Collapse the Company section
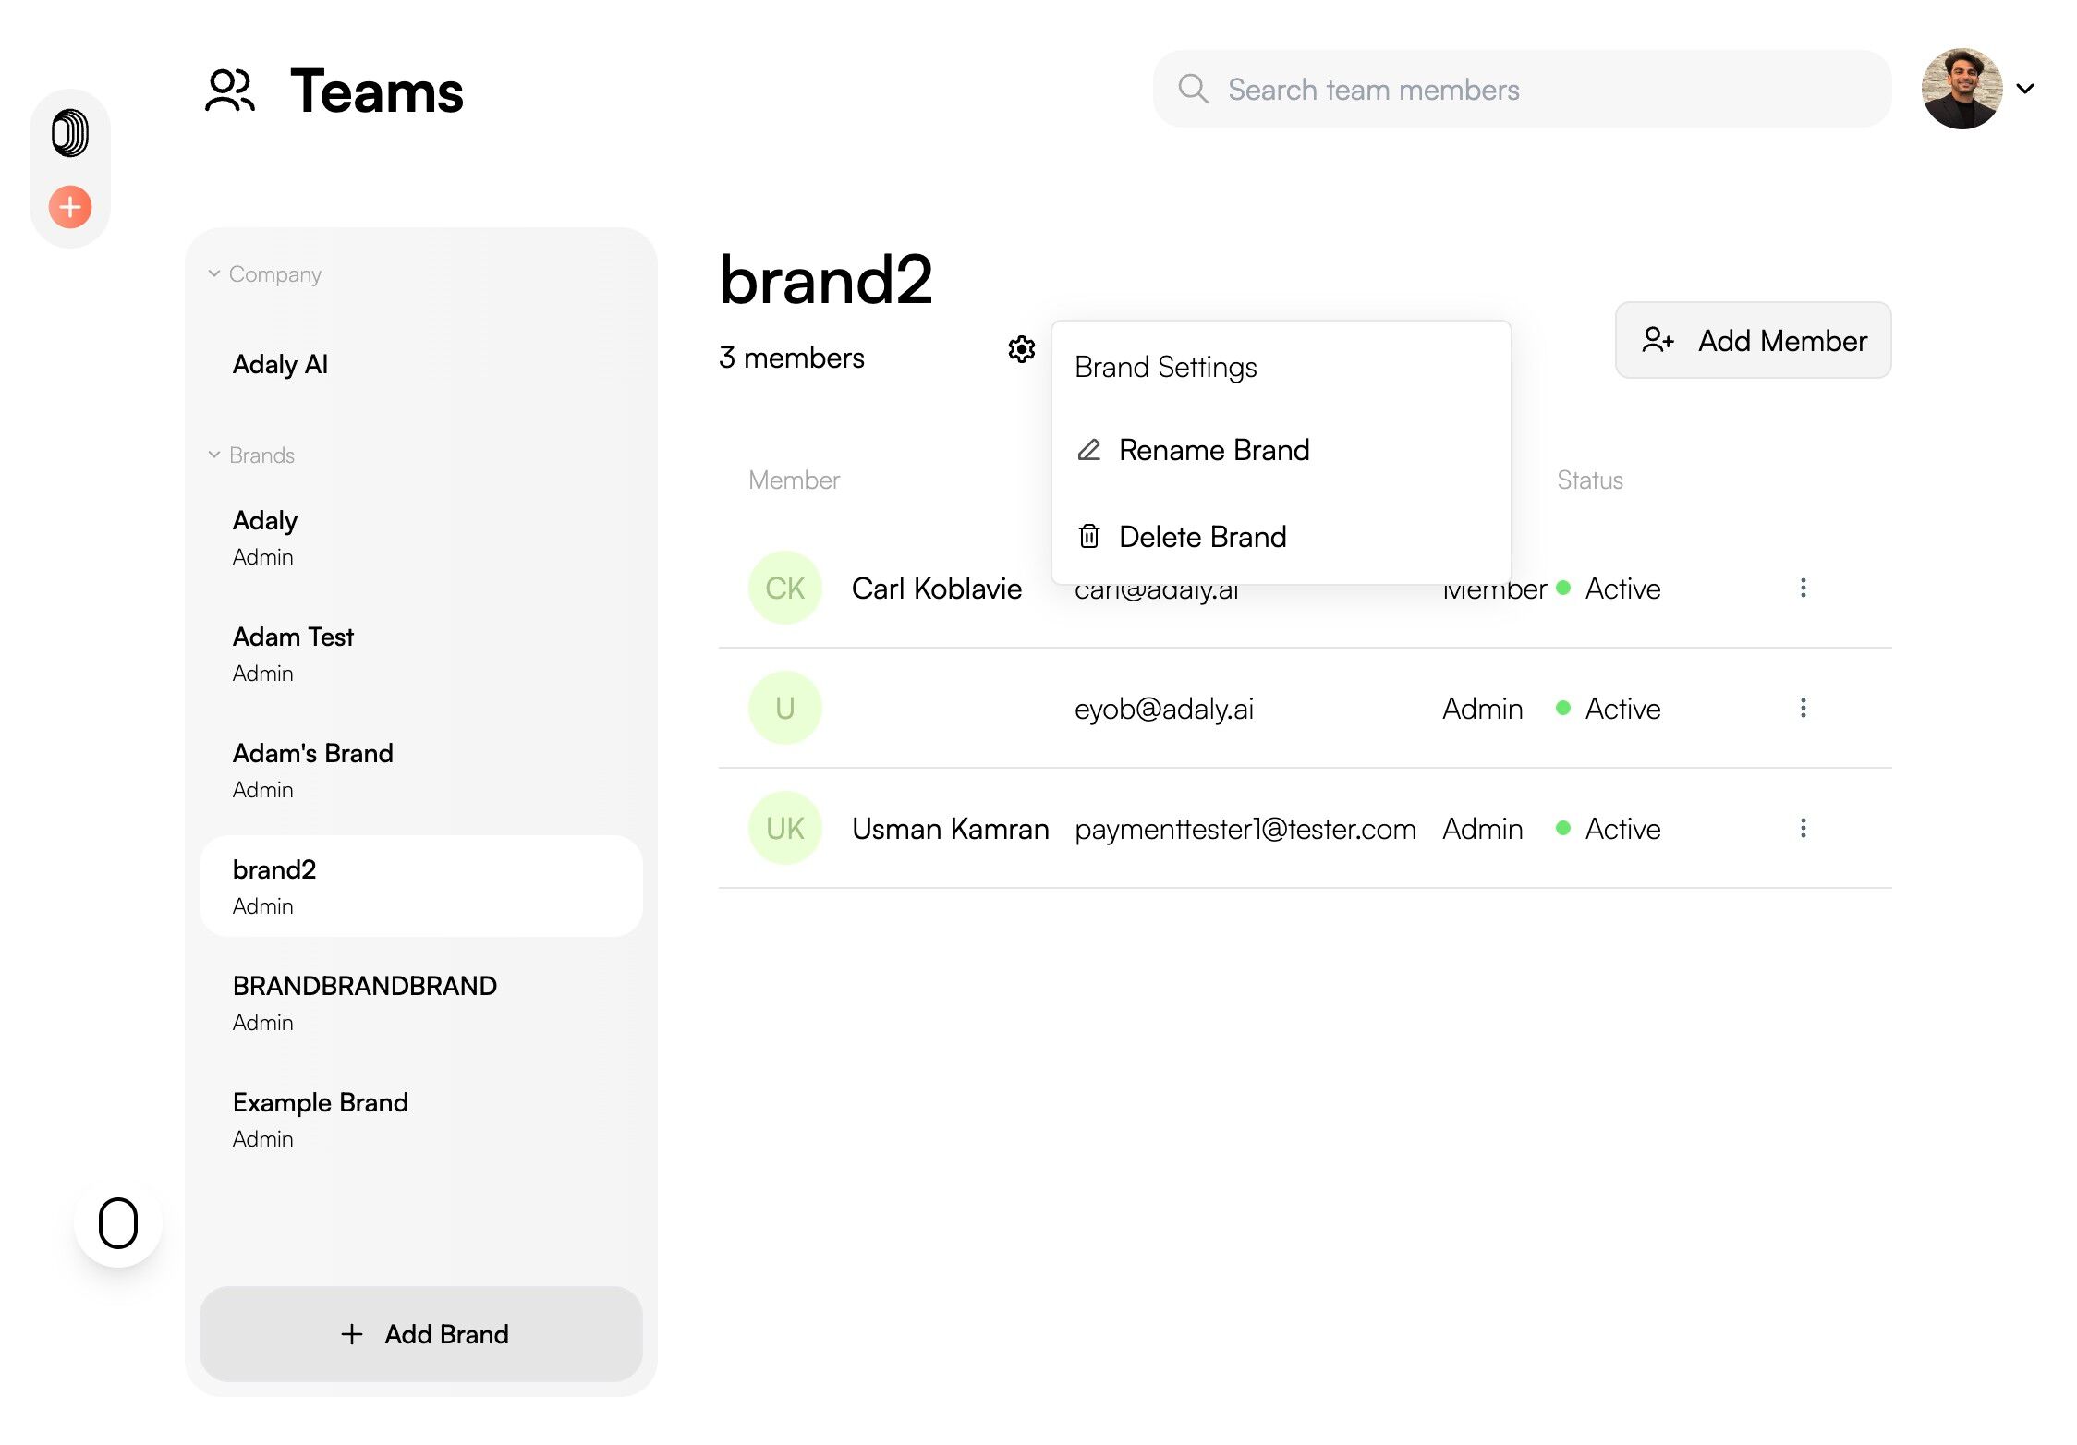 tap(214, 273)
